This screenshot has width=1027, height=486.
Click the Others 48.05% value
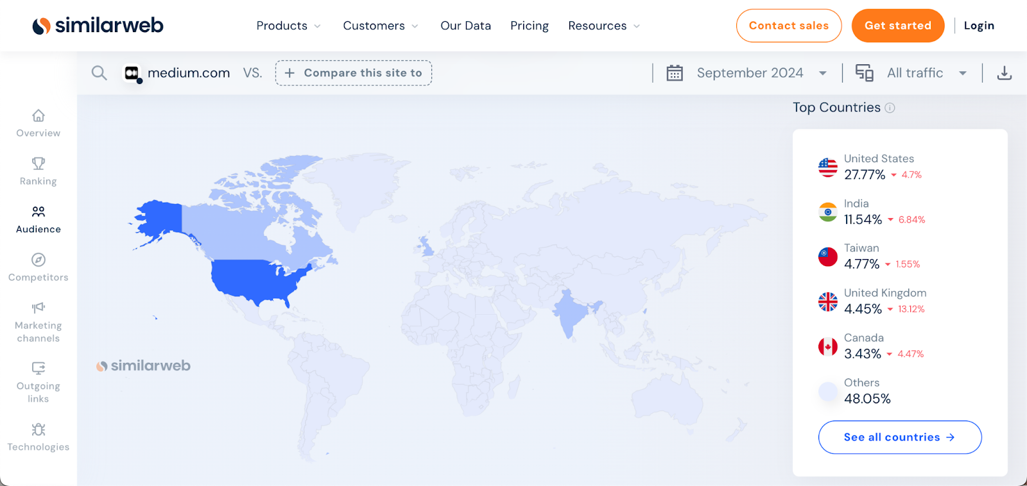867,399
